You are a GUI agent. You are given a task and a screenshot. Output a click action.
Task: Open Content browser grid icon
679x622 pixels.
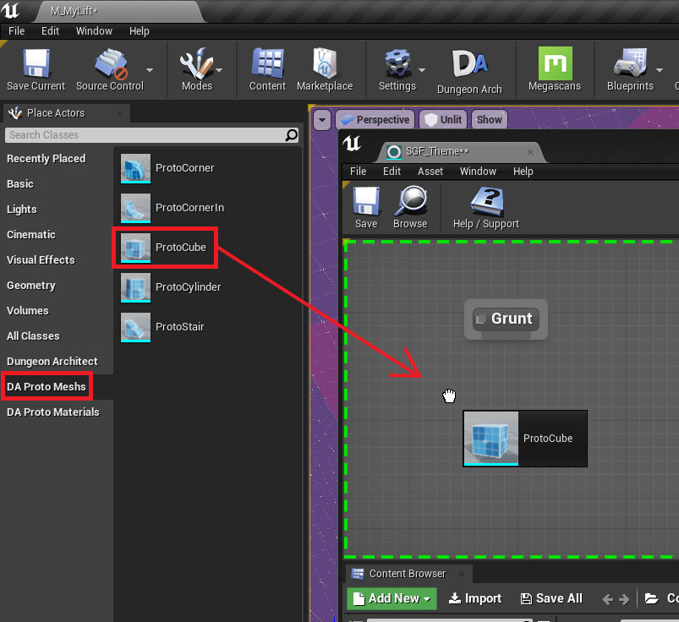(x=267, y=63)
